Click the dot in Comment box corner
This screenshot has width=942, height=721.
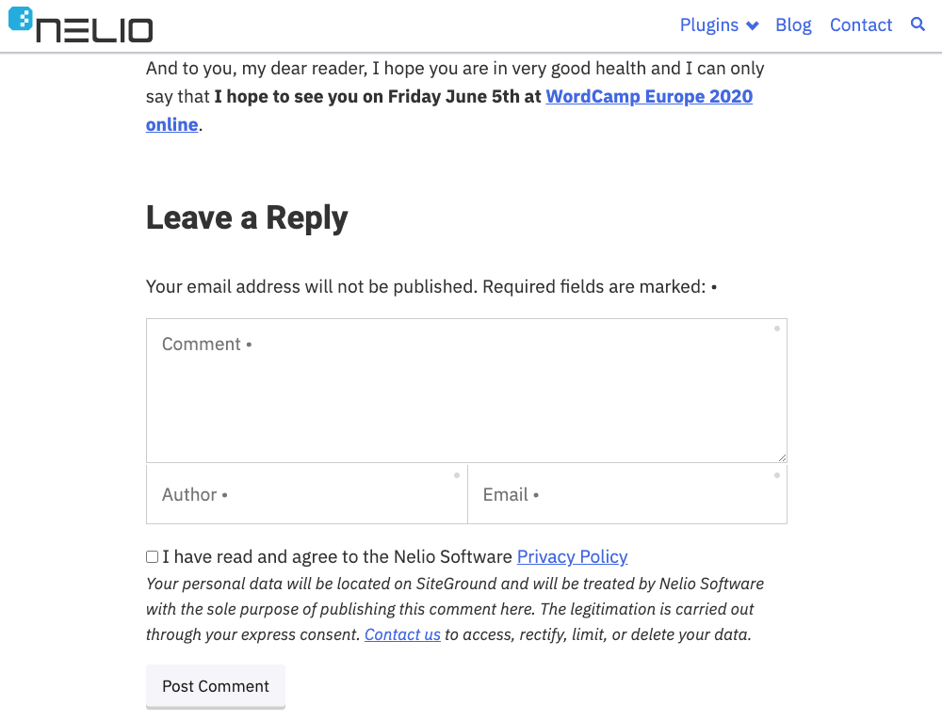coord(777,328)
